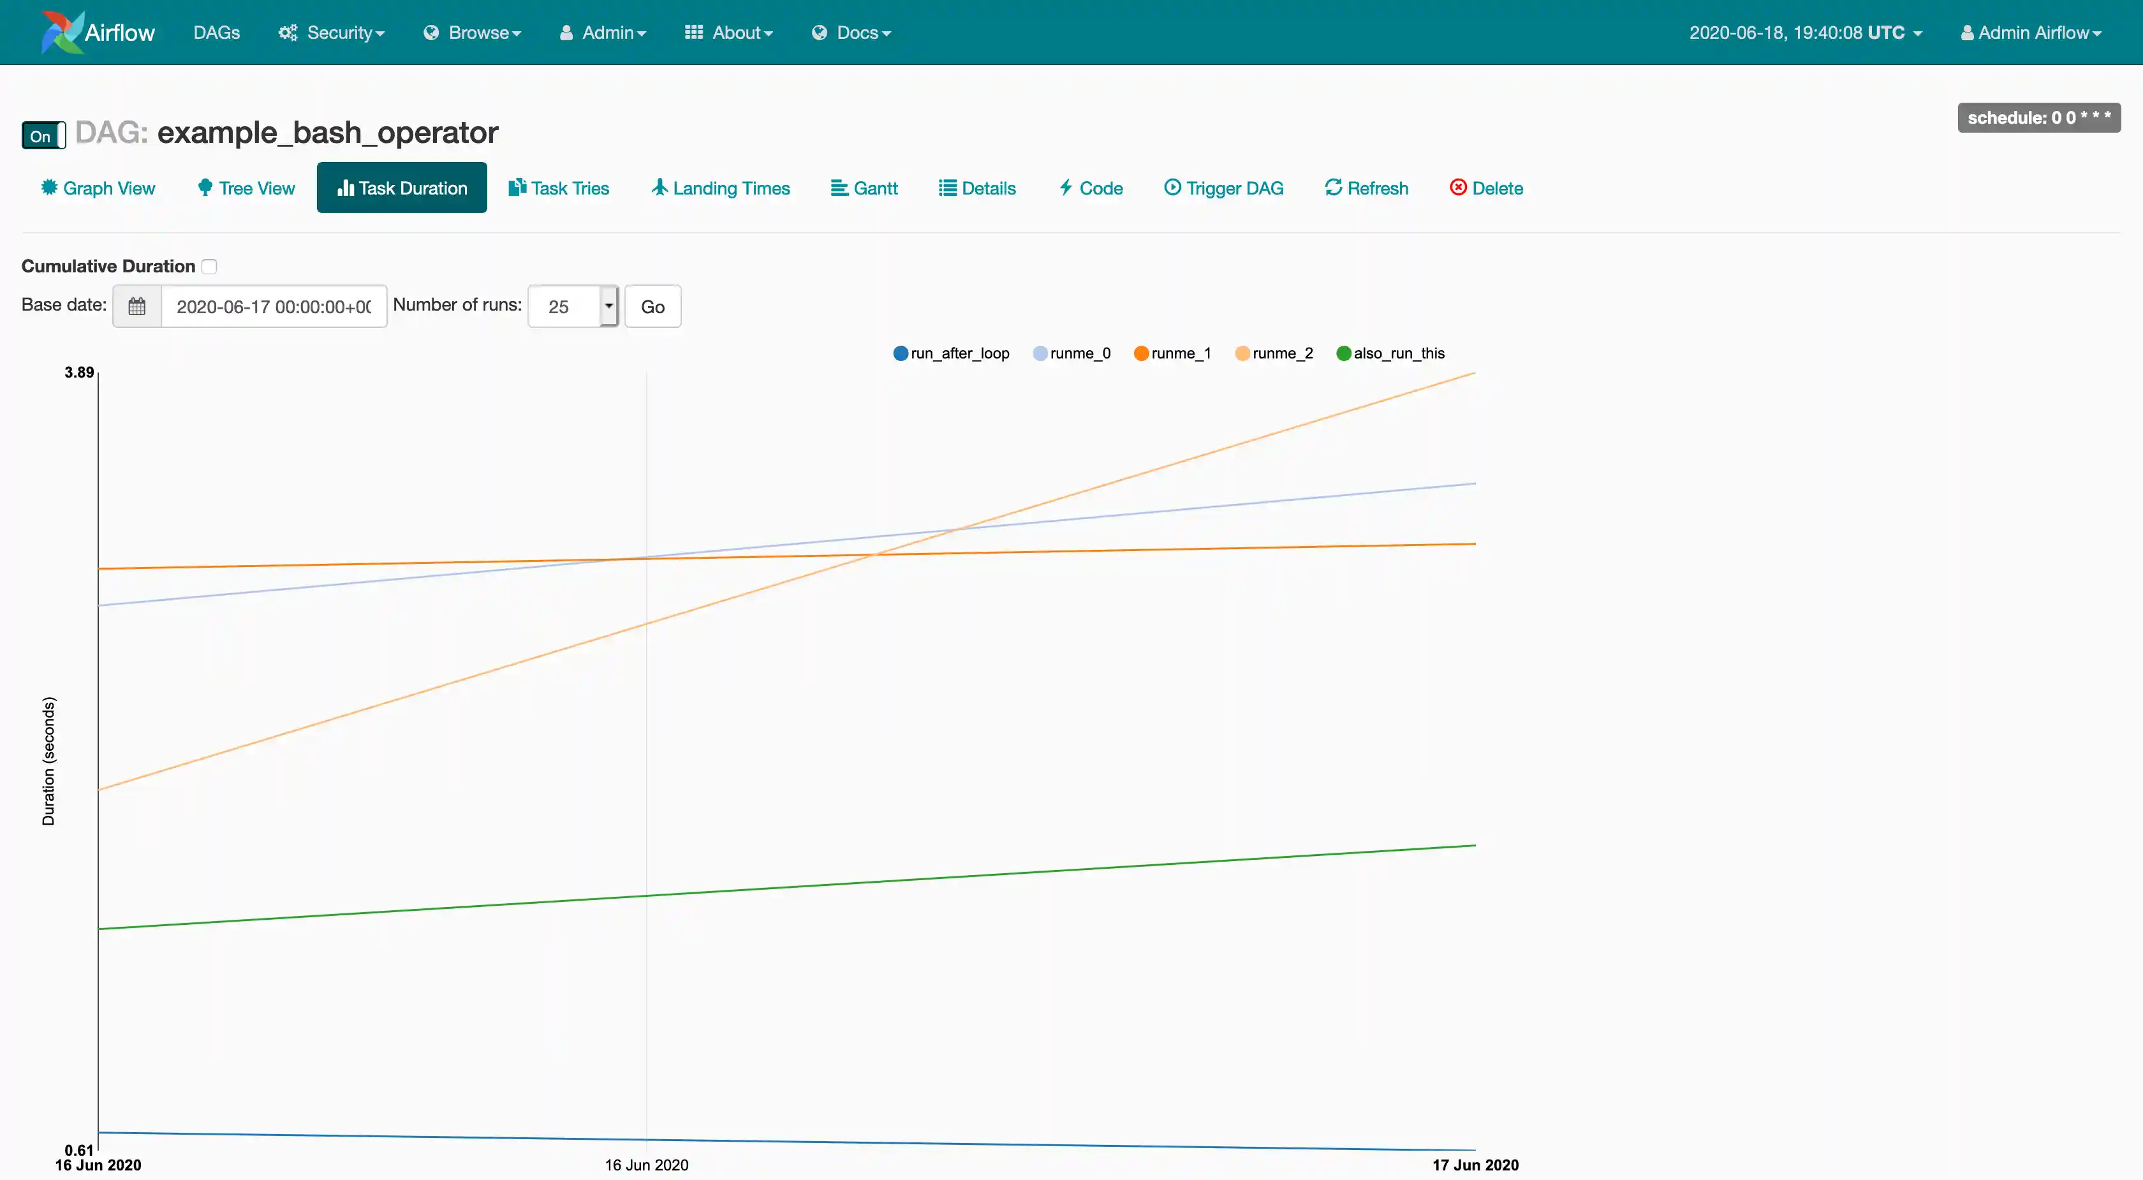Image resolution: width=2143 pixels, height=1180 pixels.
Task: Click the run_after_loop blue legend swatch
Action: tap(900, 353)
